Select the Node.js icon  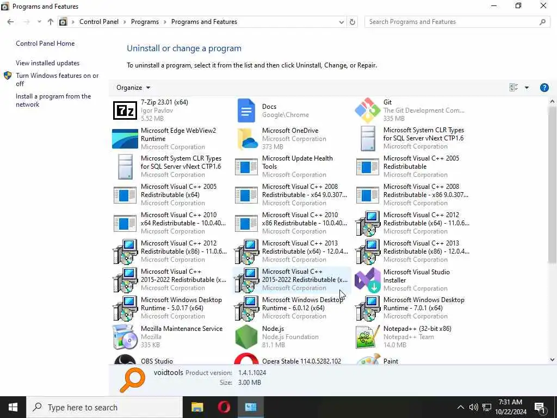click(x=246, y=336)
